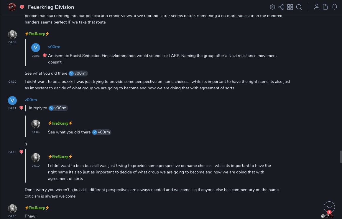
Task: Click the blue v00rm avatar at 04:11
Action: 12,101
